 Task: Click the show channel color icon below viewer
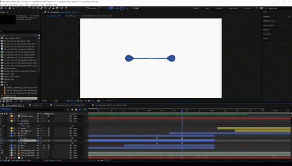coord(86,101)
